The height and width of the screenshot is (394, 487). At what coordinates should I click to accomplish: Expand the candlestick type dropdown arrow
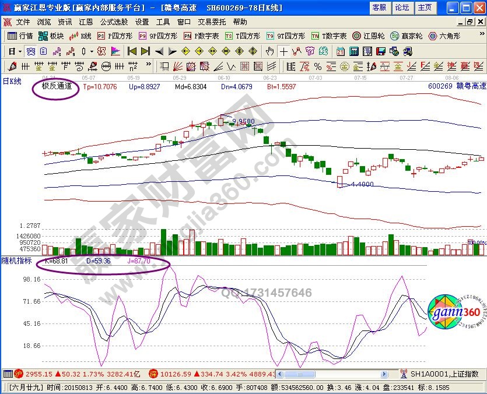[92, 51]
